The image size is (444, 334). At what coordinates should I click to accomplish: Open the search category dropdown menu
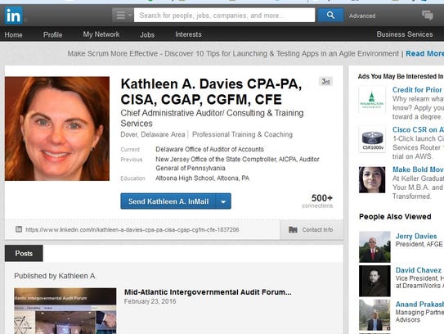[x=123, y=15]
